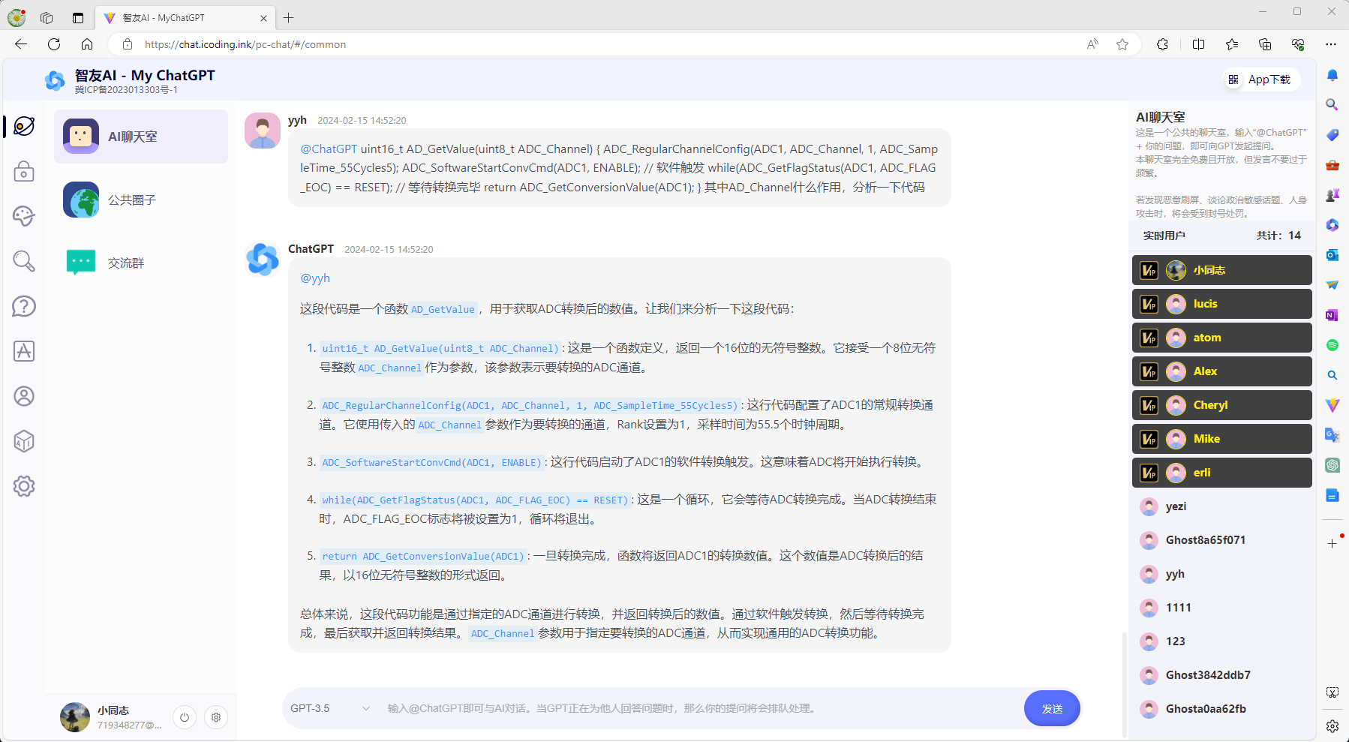This screenshot has height=742, width=1349.
Task: Click yyh's avatar on the chat message
Action: point(263,131)
